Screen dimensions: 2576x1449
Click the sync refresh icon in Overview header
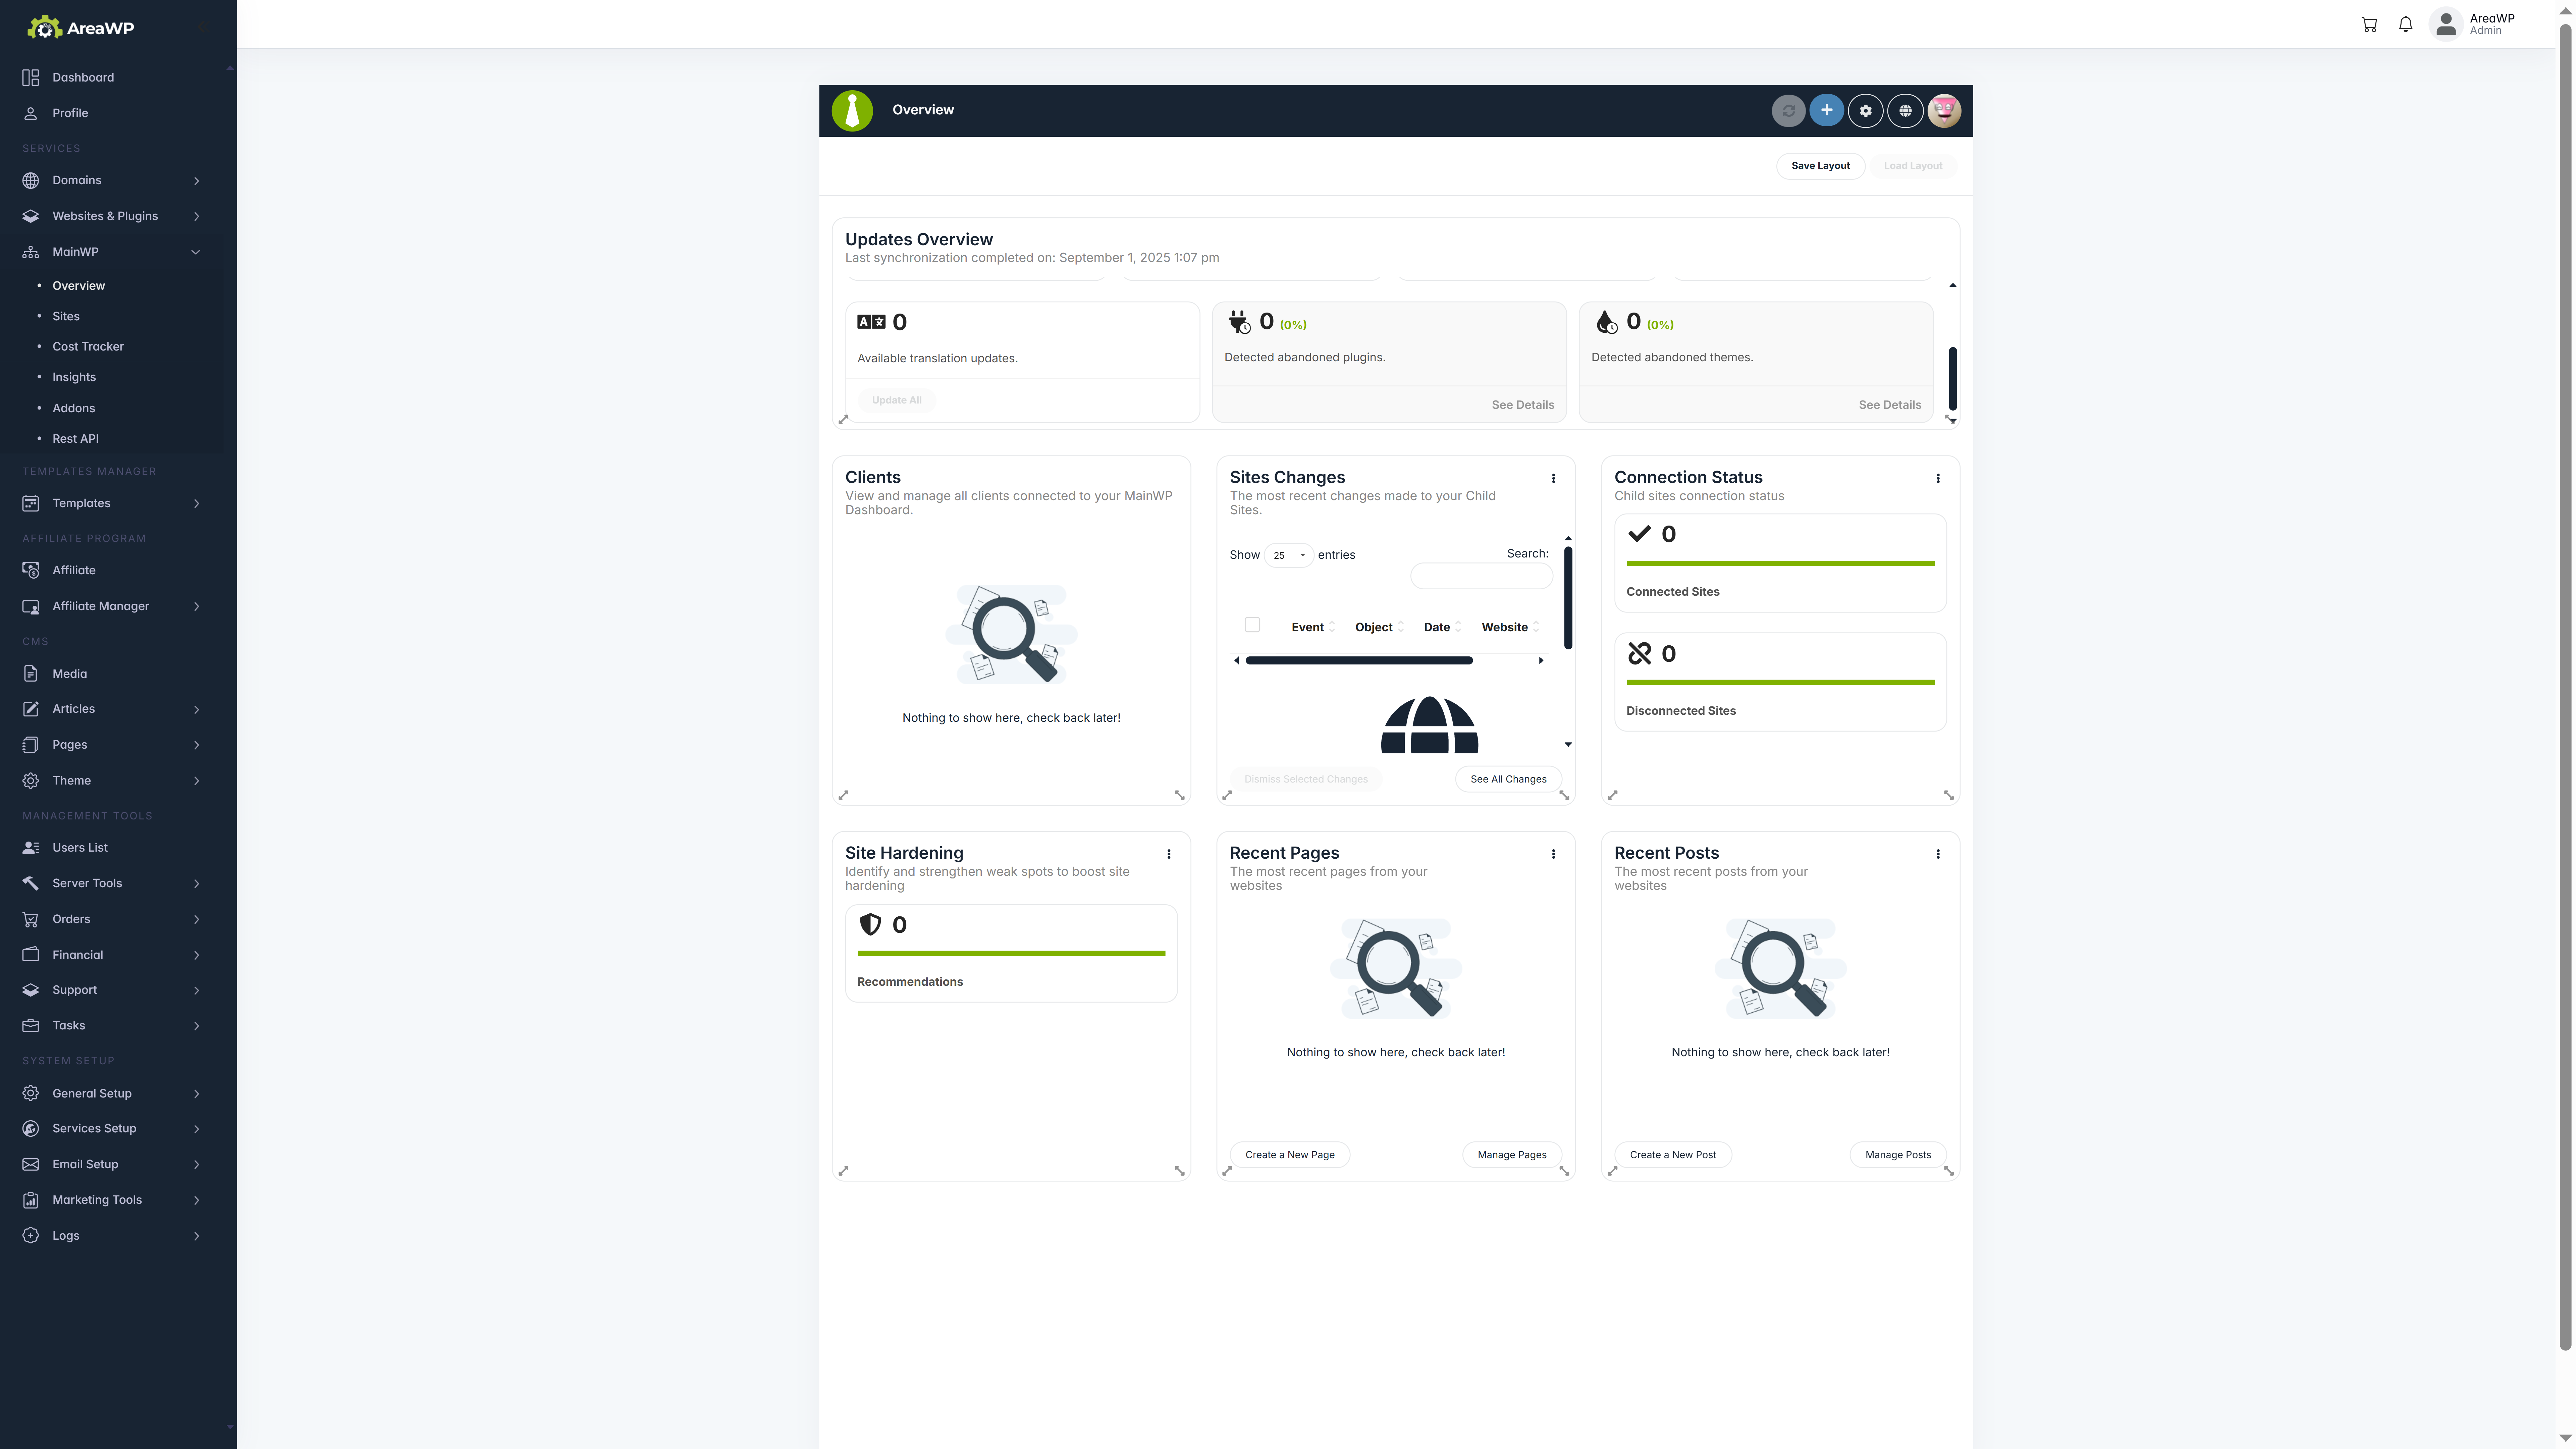pyautogui.click(x=1788, y=111)
